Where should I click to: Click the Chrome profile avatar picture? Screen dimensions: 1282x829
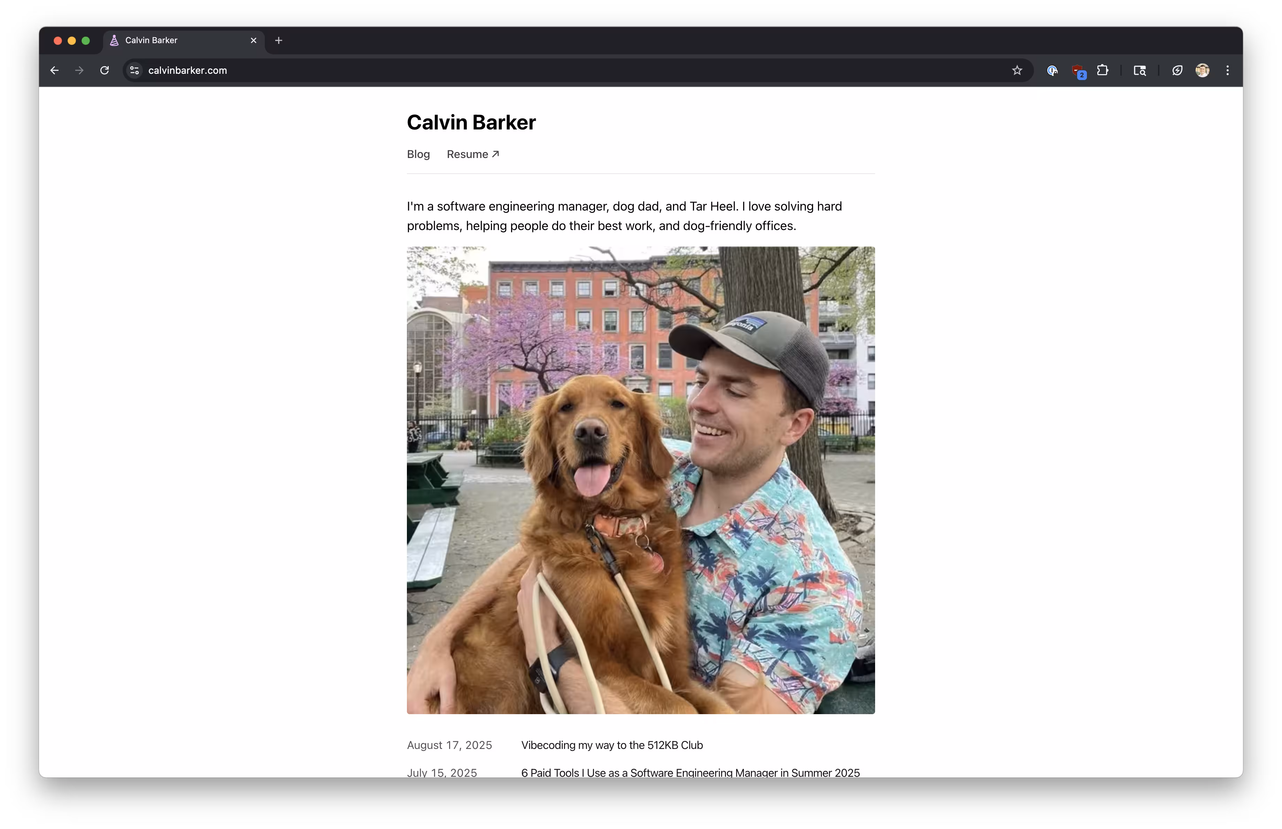tap(1203, 70)
